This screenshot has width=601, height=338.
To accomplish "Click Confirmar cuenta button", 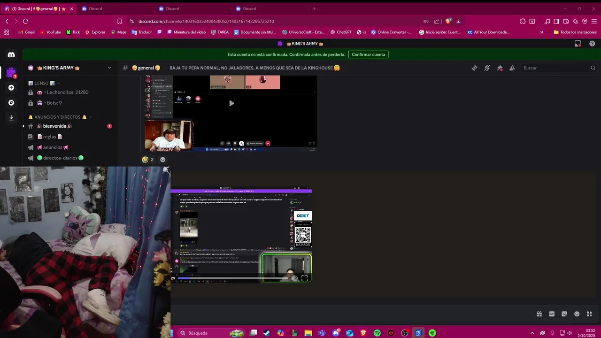I will (368, 54).
